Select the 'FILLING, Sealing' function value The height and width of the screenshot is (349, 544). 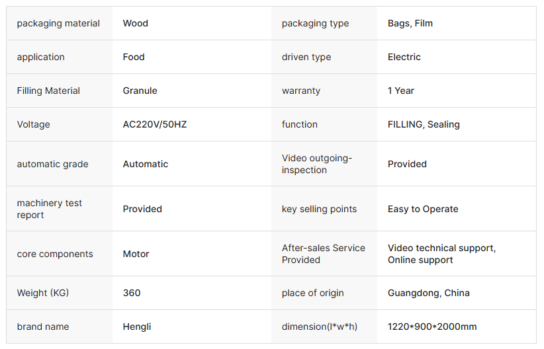pyautogui.click(x=424, y=124)
